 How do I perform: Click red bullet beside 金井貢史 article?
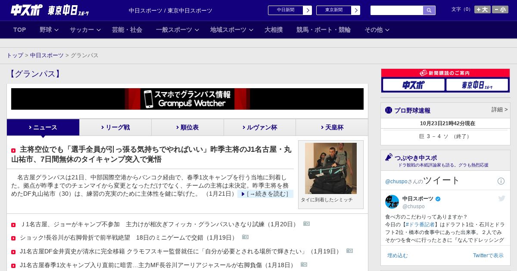(x=13, y=252)
